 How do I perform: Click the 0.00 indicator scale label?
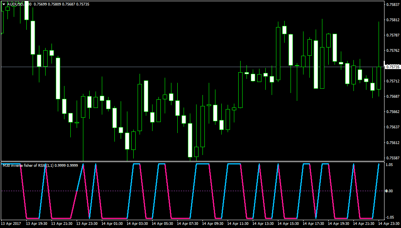click(389, 191)
